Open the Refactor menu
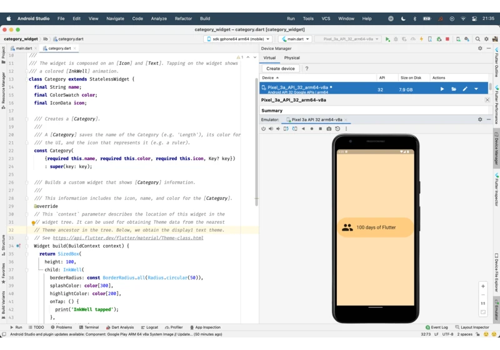The image size is (500, 350). tap(183, 19)
